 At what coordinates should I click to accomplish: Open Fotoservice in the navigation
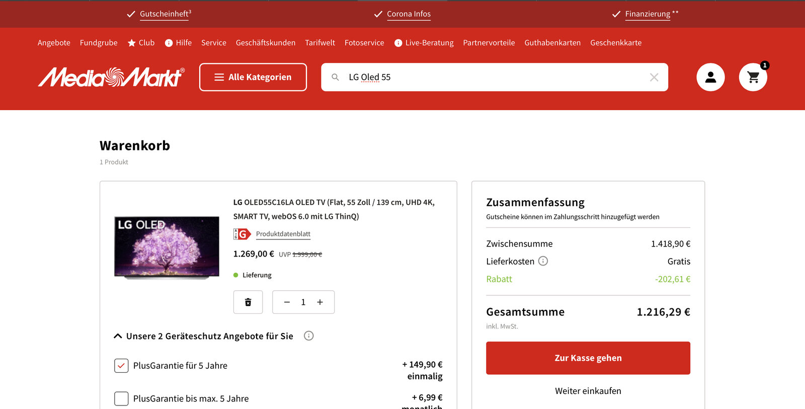pyautogui.click(x=364, y=43)
